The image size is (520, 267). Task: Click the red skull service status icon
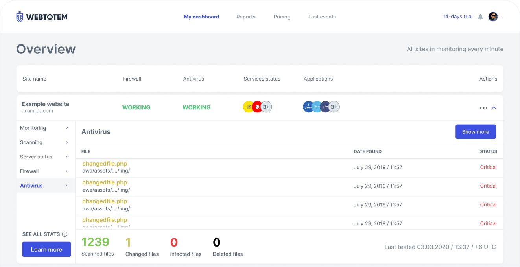point(257,107)
